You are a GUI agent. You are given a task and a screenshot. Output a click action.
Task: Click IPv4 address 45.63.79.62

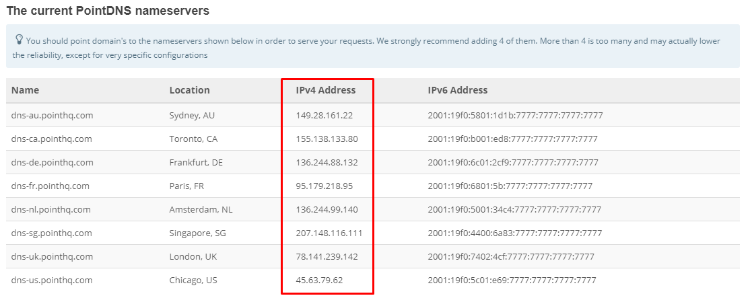[320, 280]
